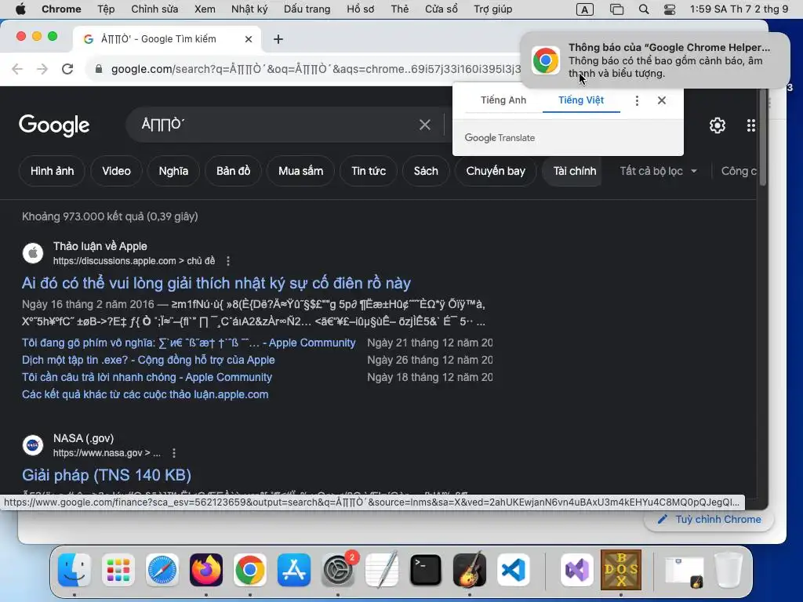
Task: Open minimized window thumbnail in the Dock
Action: click(x=684, y=571)
